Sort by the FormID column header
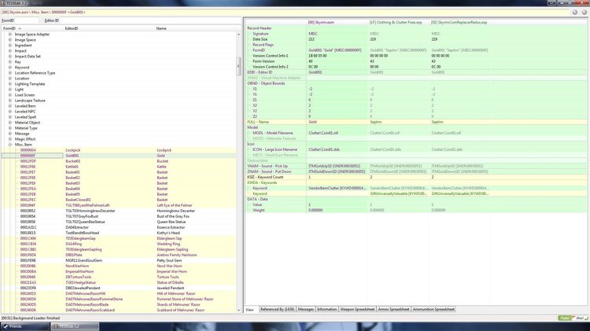Screen dimensions: 590x331 click(31, 28)
